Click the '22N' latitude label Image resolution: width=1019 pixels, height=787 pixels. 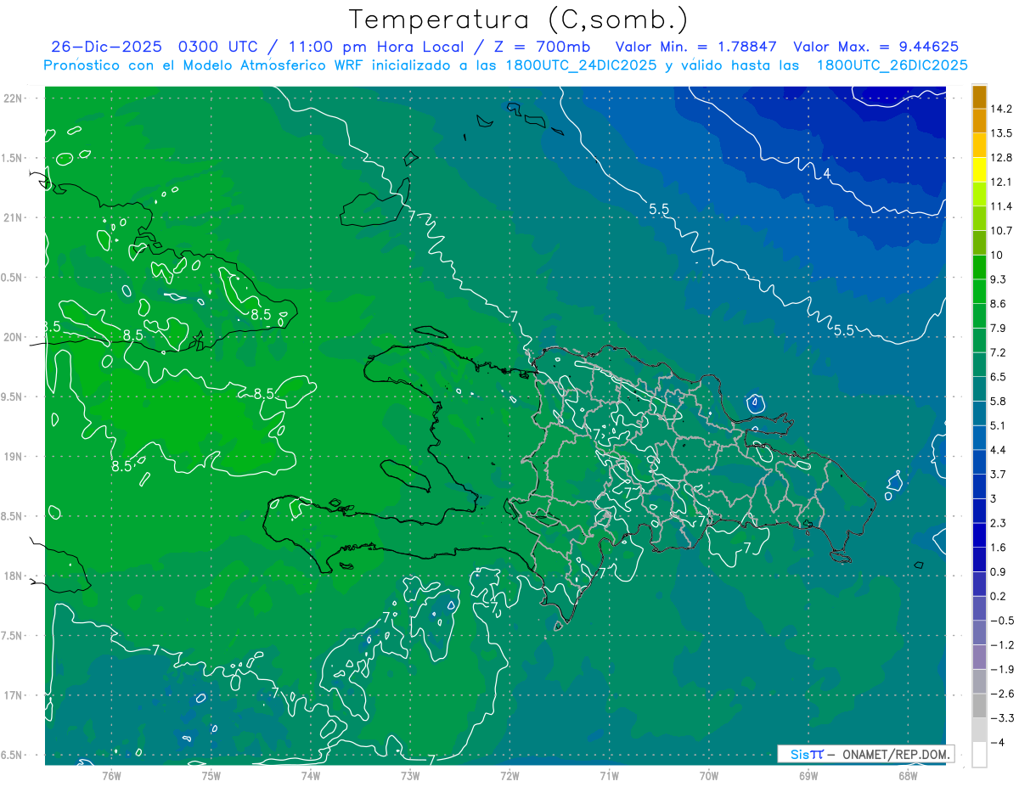pos(14,98)
